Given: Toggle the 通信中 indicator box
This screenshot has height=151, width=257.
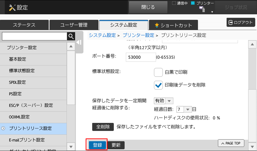Looking at the screenshot, I should pyautogui.click(x=174, y=3).
